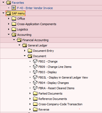Select the Reference Documents label

53,99
